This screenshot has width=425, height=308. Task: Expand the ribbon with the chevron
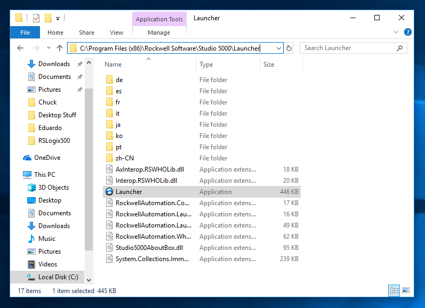pyautogui.click(x=396, y=32)
